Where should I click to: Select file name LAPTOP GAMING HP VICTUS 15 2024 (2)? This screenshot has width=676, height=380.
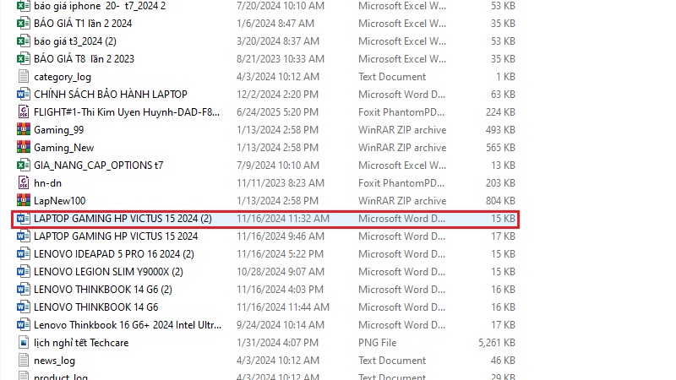click(x=123, y=219)
